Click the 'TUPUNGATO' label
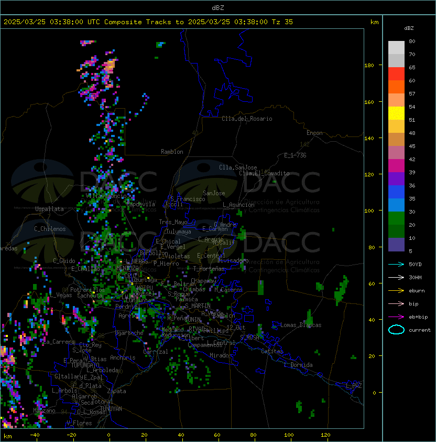 85,365
